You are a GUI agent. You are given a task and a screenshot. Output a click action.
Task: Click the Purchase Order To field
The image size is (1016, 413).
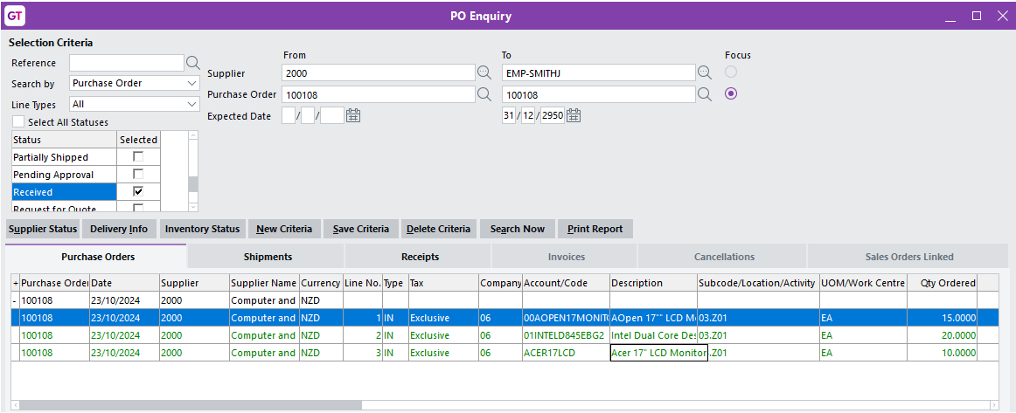599,94
